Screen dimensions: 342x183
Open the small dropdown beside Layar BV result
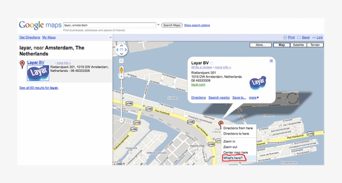pos(47,63)
